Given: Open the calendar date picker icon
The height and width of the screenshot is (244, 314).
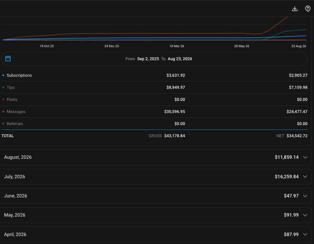Looking at the screenshot, I should click(x=8, y=58).
